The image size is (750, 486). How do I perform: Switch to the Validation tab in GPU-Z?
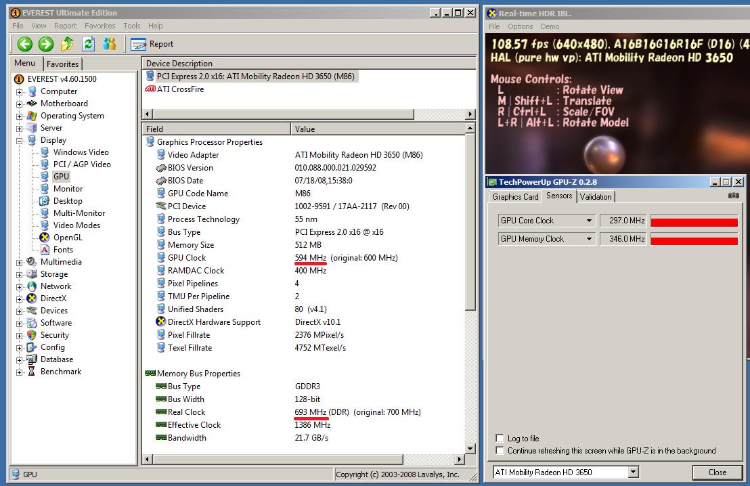click(596, 196)
